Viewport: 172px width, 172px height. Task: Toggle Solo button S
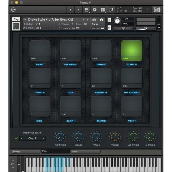pyautogui.click(x=109, y=20)
